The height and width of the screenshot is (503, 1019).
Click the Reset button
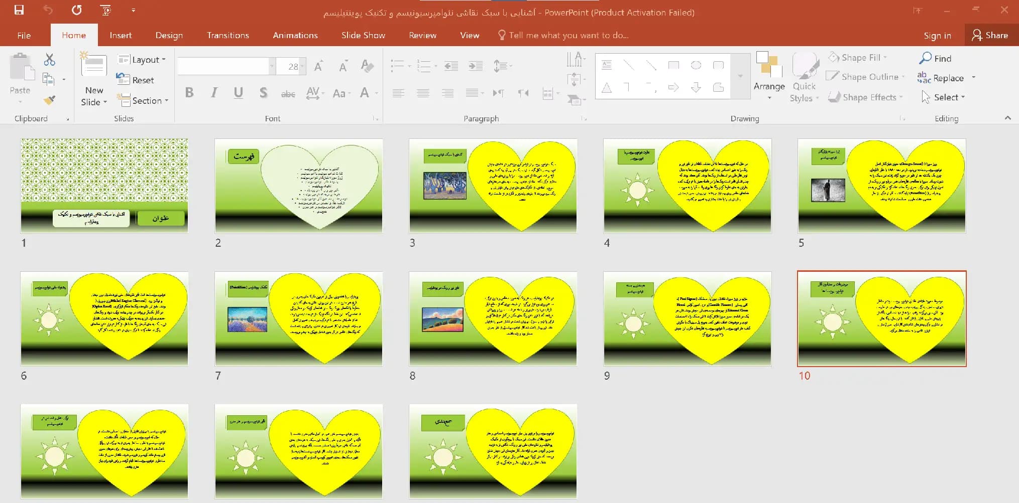point(136,80)
